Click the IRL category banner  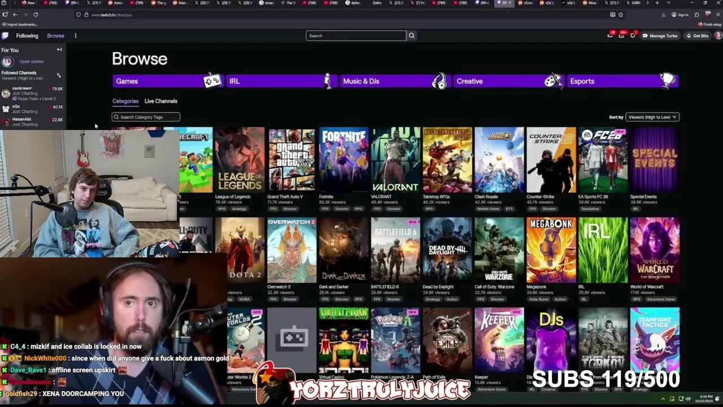(x=281, y=81)
